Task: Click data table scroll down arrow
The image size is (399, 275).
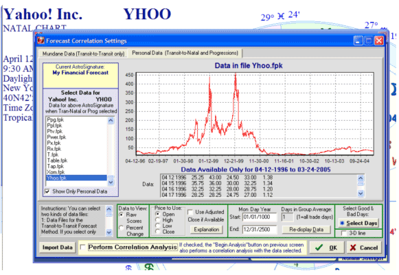Action: tap(361, 193)
